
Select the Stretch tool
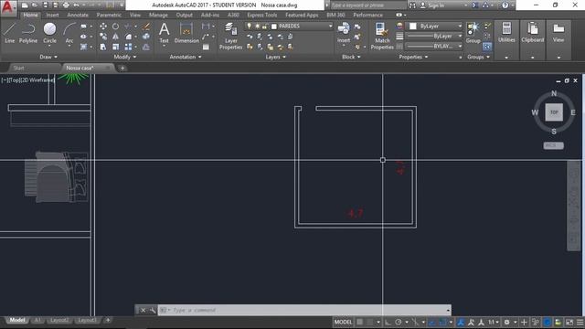(103, 47)
